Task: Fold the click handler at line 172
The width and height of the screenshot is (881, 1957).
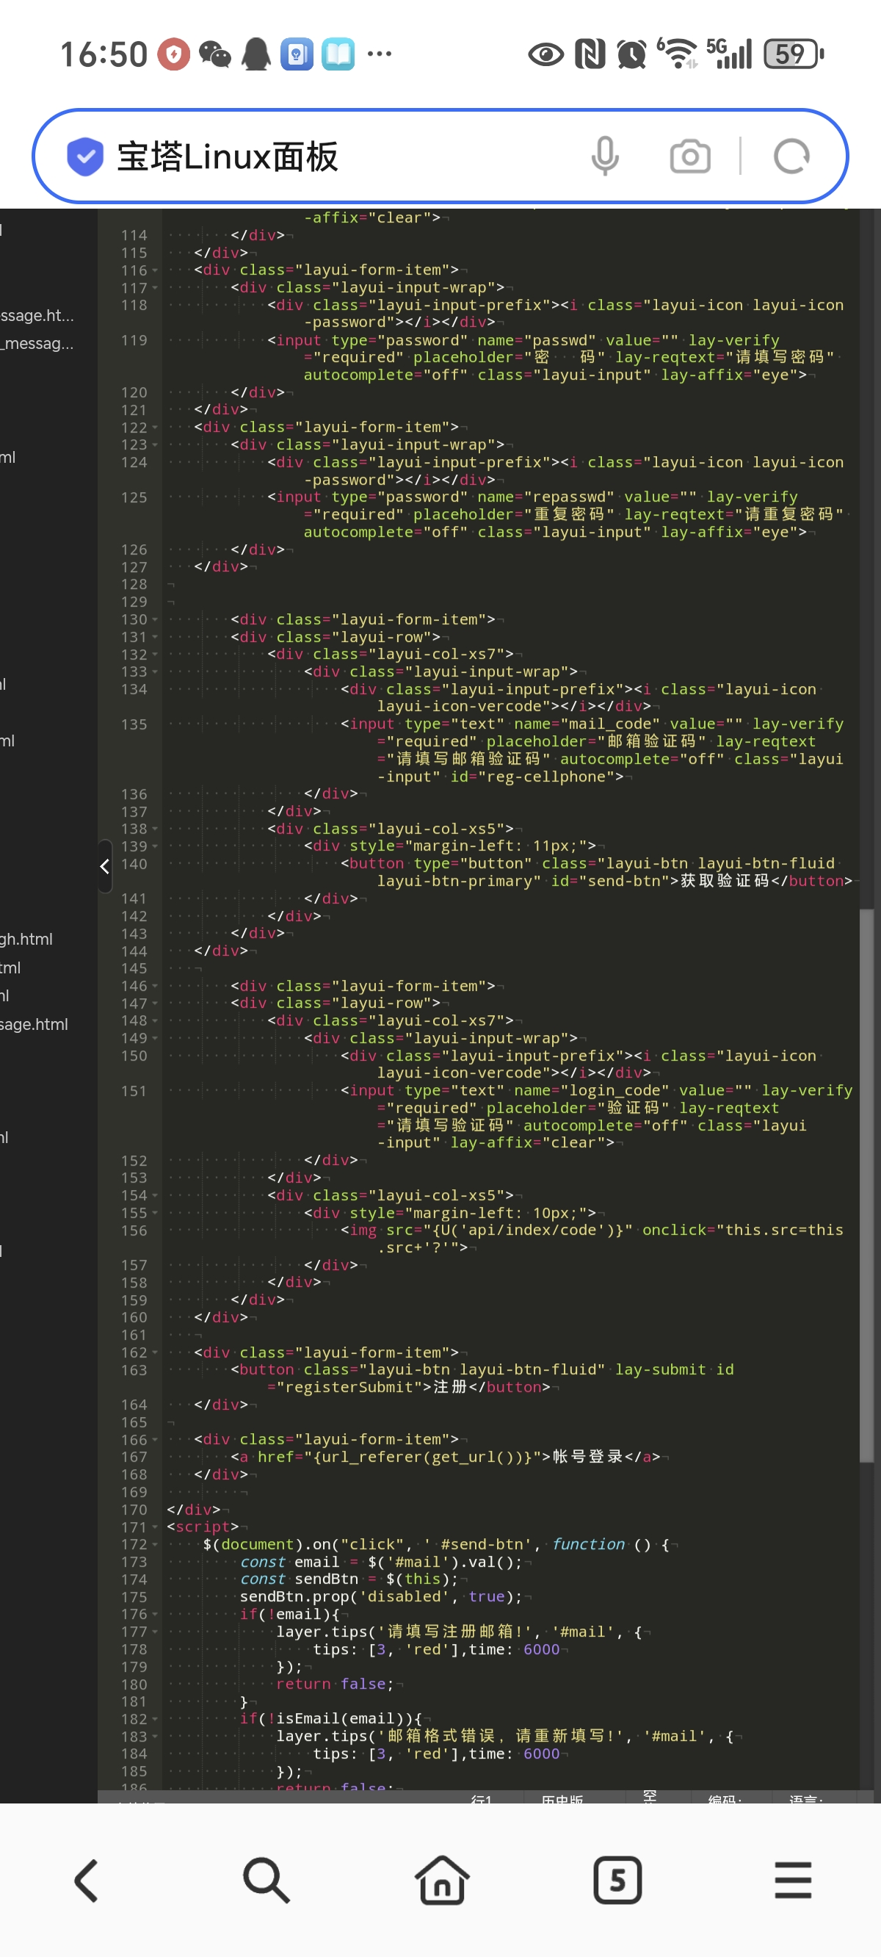Action: pyautogui.click(x=155, y=1544)
